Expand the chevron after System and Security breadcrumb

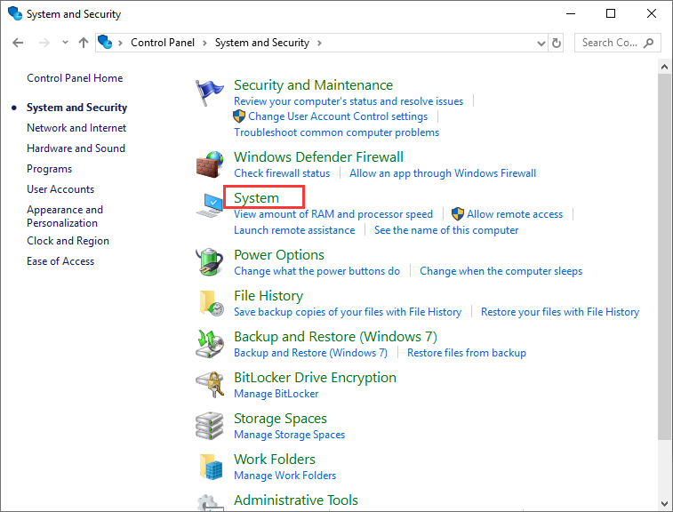coord(319,43)
